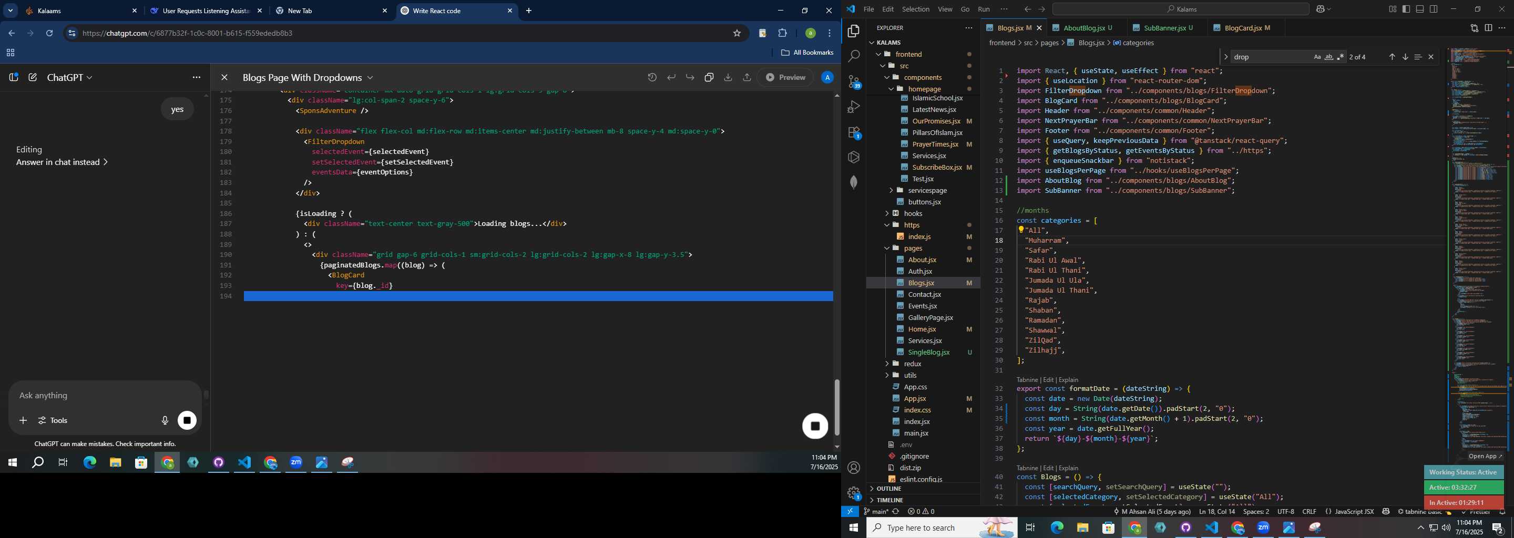The height and width of the screenshot is (538, 1514).
Task: Go to previous match in VS Code find widget
Action: point(1392,57)
